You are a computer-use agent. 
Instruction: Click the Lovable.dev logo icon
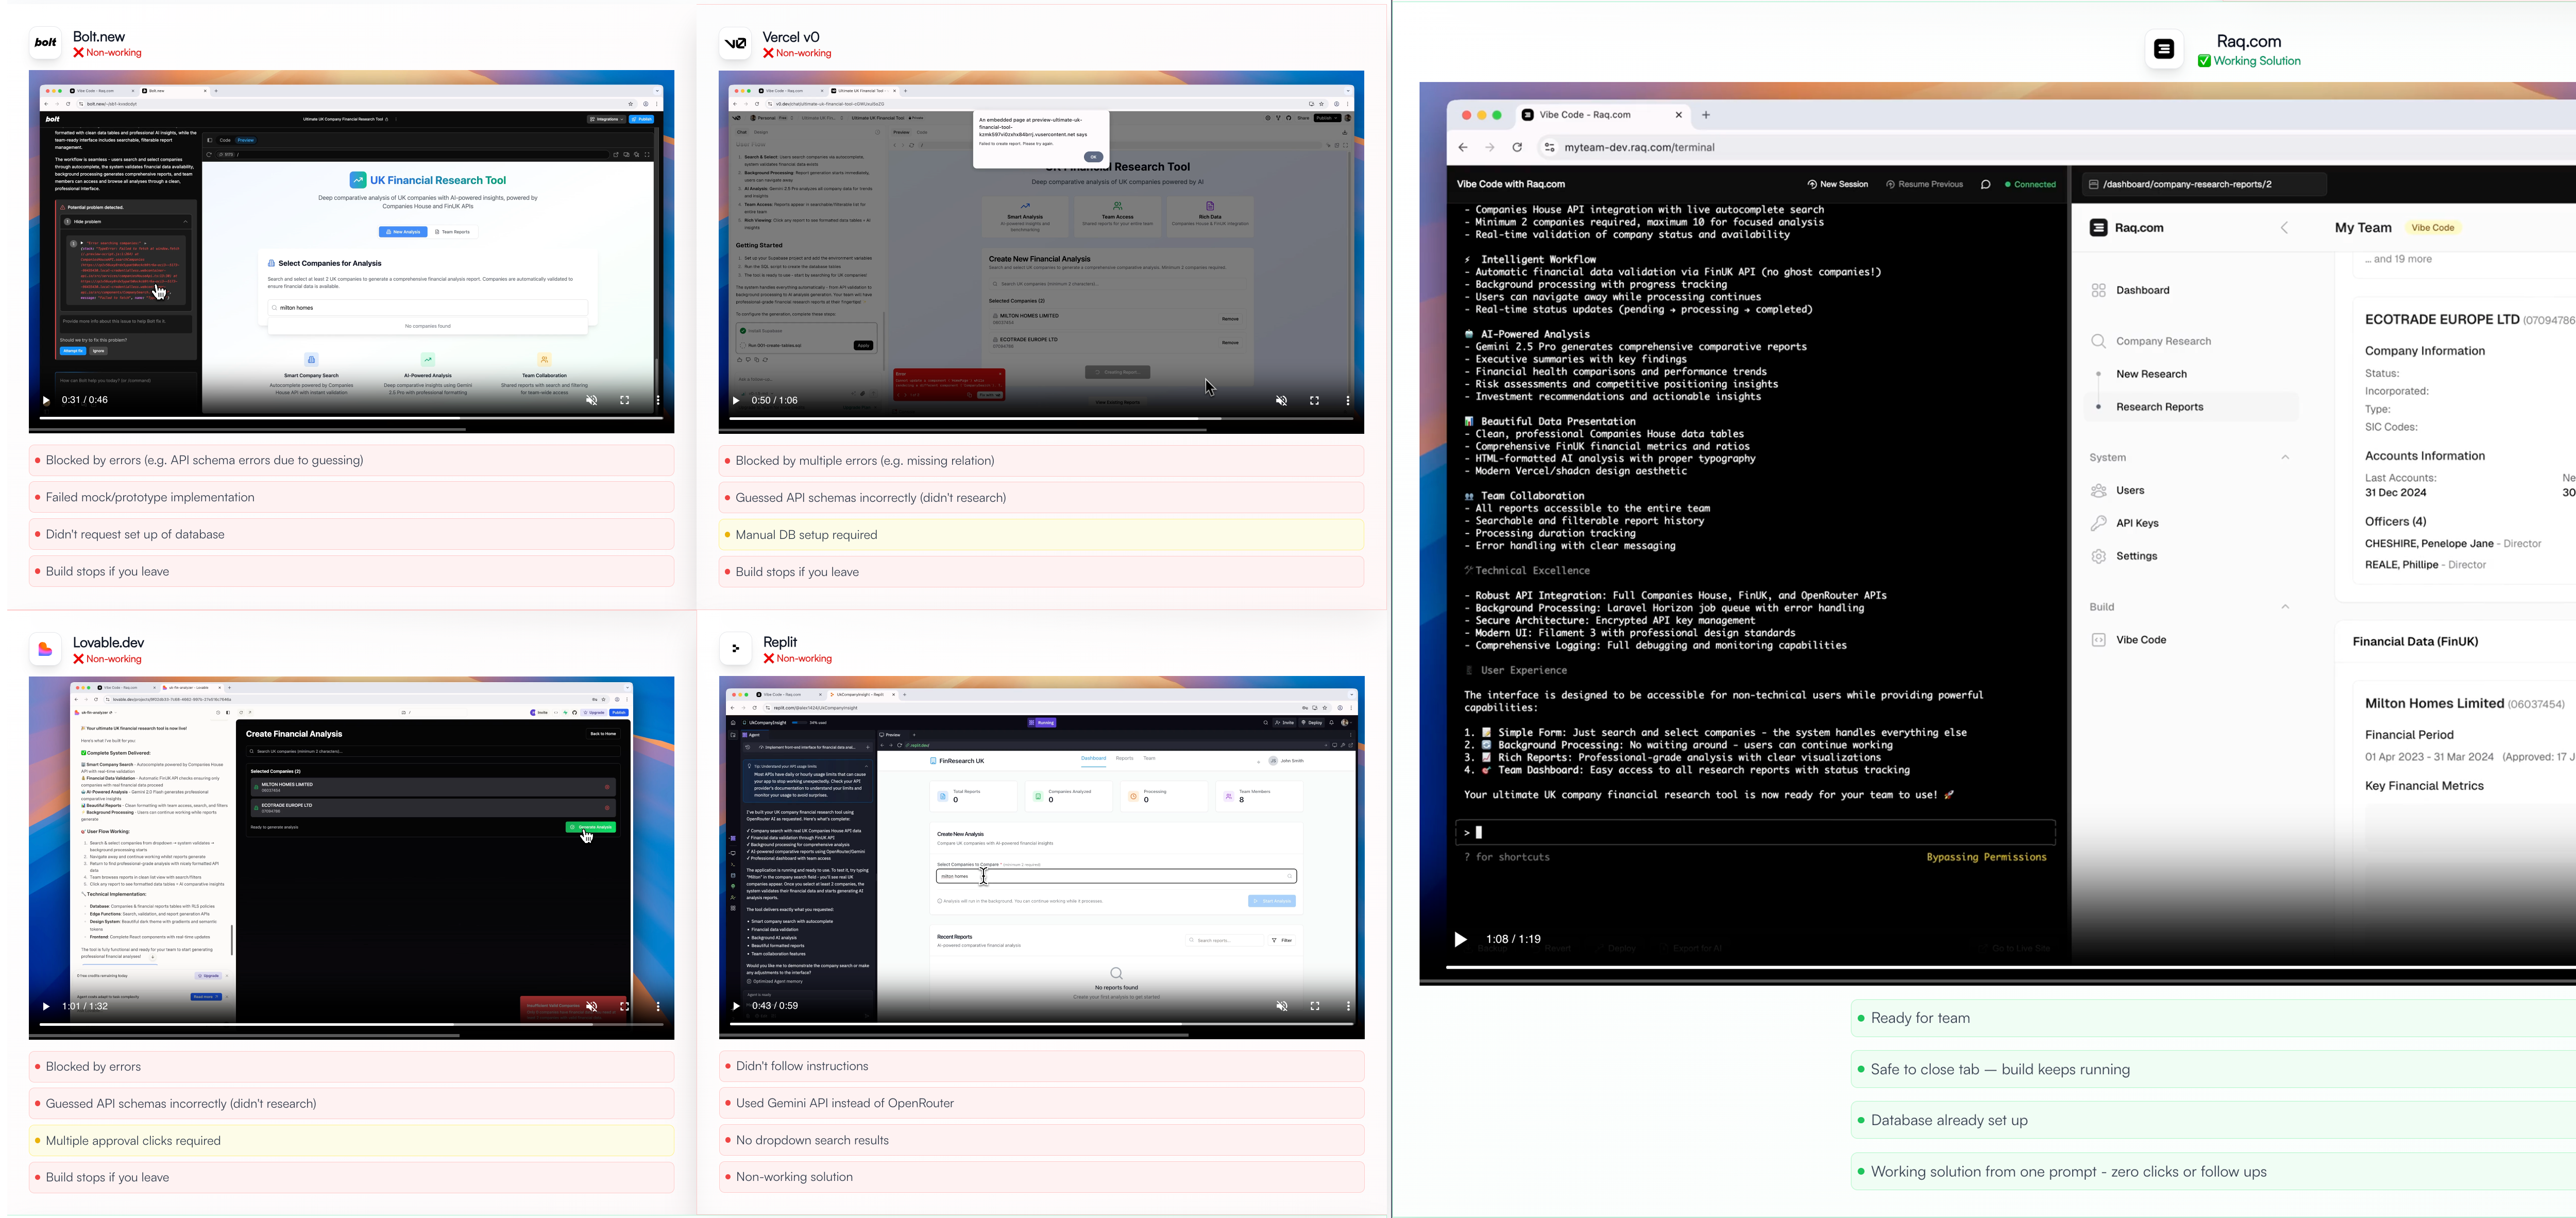click(x=46, y=649)
